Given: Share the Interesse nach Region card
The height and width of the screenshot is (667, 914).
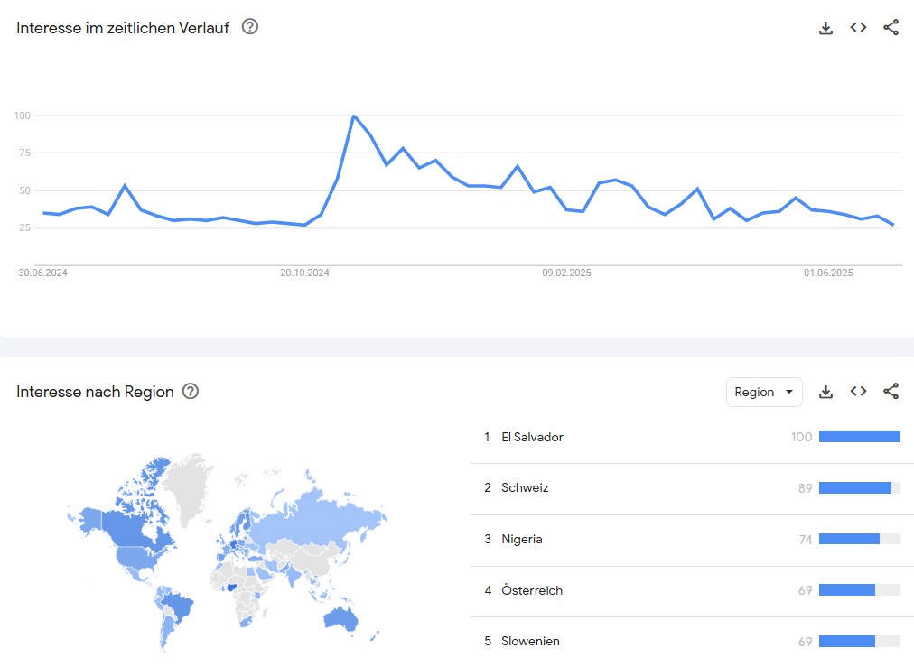Looking at the screenshot, I should coord(891,391).
